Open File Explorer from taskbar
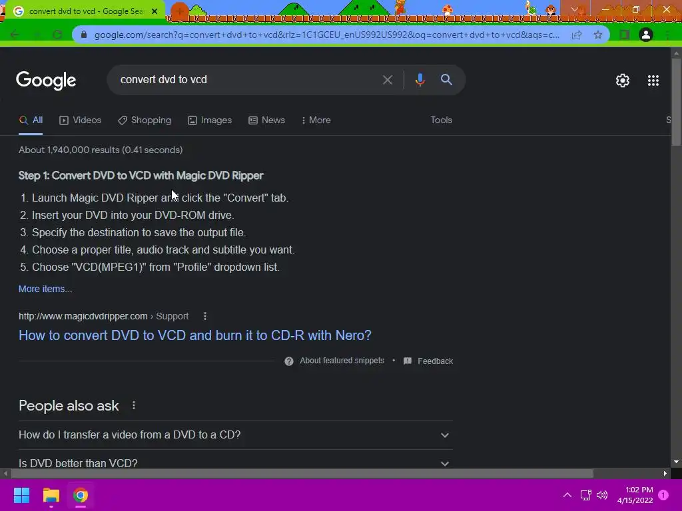 click(x=51, y=495)
